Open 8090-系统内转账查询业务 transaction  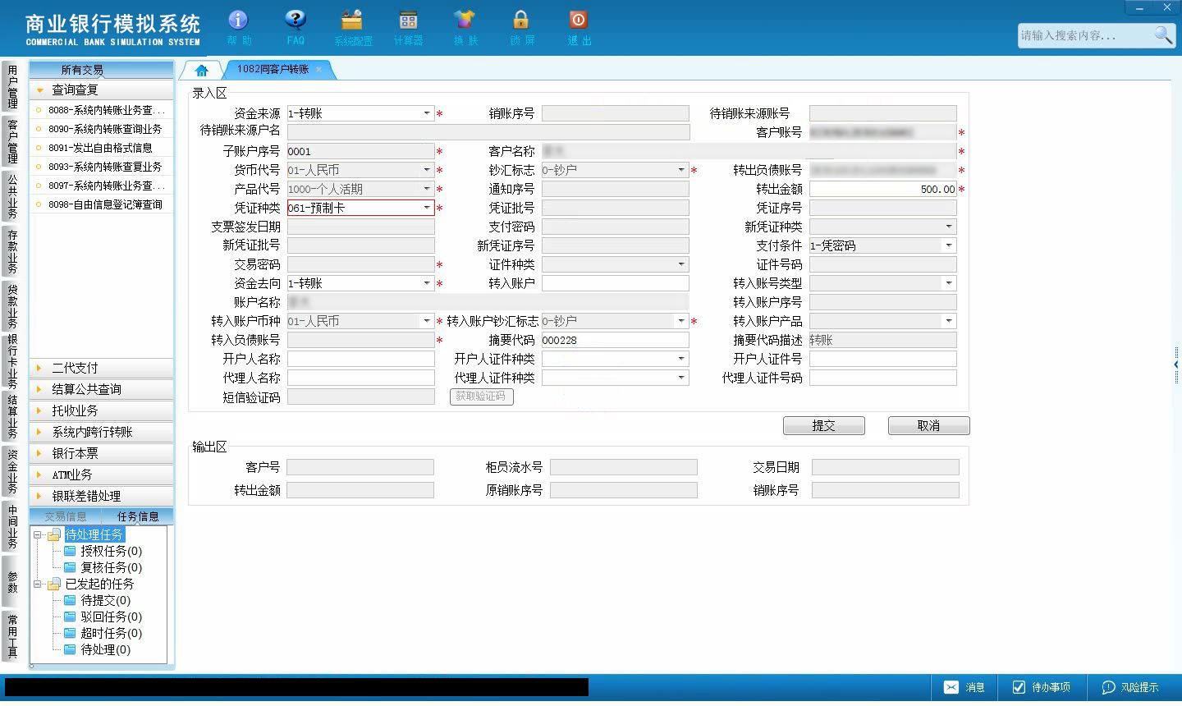[102, 129]
